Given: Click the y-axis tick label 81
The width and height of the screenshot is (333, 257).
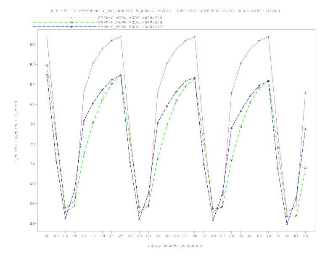Looking at the screenshot, I should pyautogui.click(x=32, y=104).
